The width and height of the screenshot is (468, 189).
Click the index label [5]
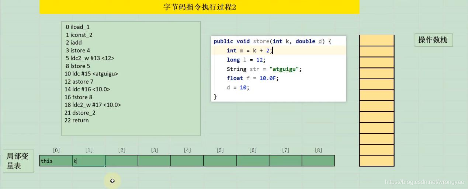pyautogui.click(x=220, y=150)
